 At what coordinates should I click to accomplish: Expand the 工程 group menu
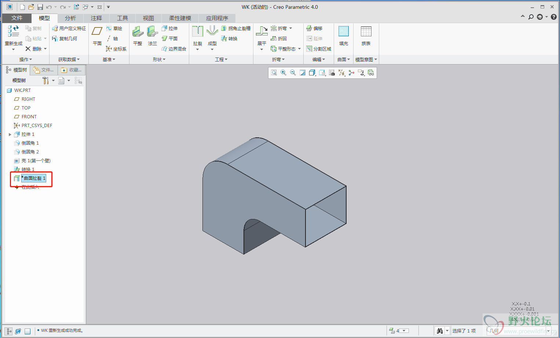(x=221, y=59)
